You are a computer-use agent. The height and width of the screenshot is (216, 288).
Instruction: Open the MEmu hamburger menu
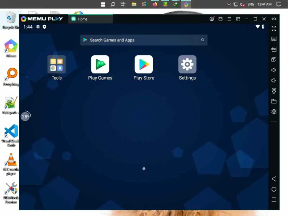(x=229, y=19)
